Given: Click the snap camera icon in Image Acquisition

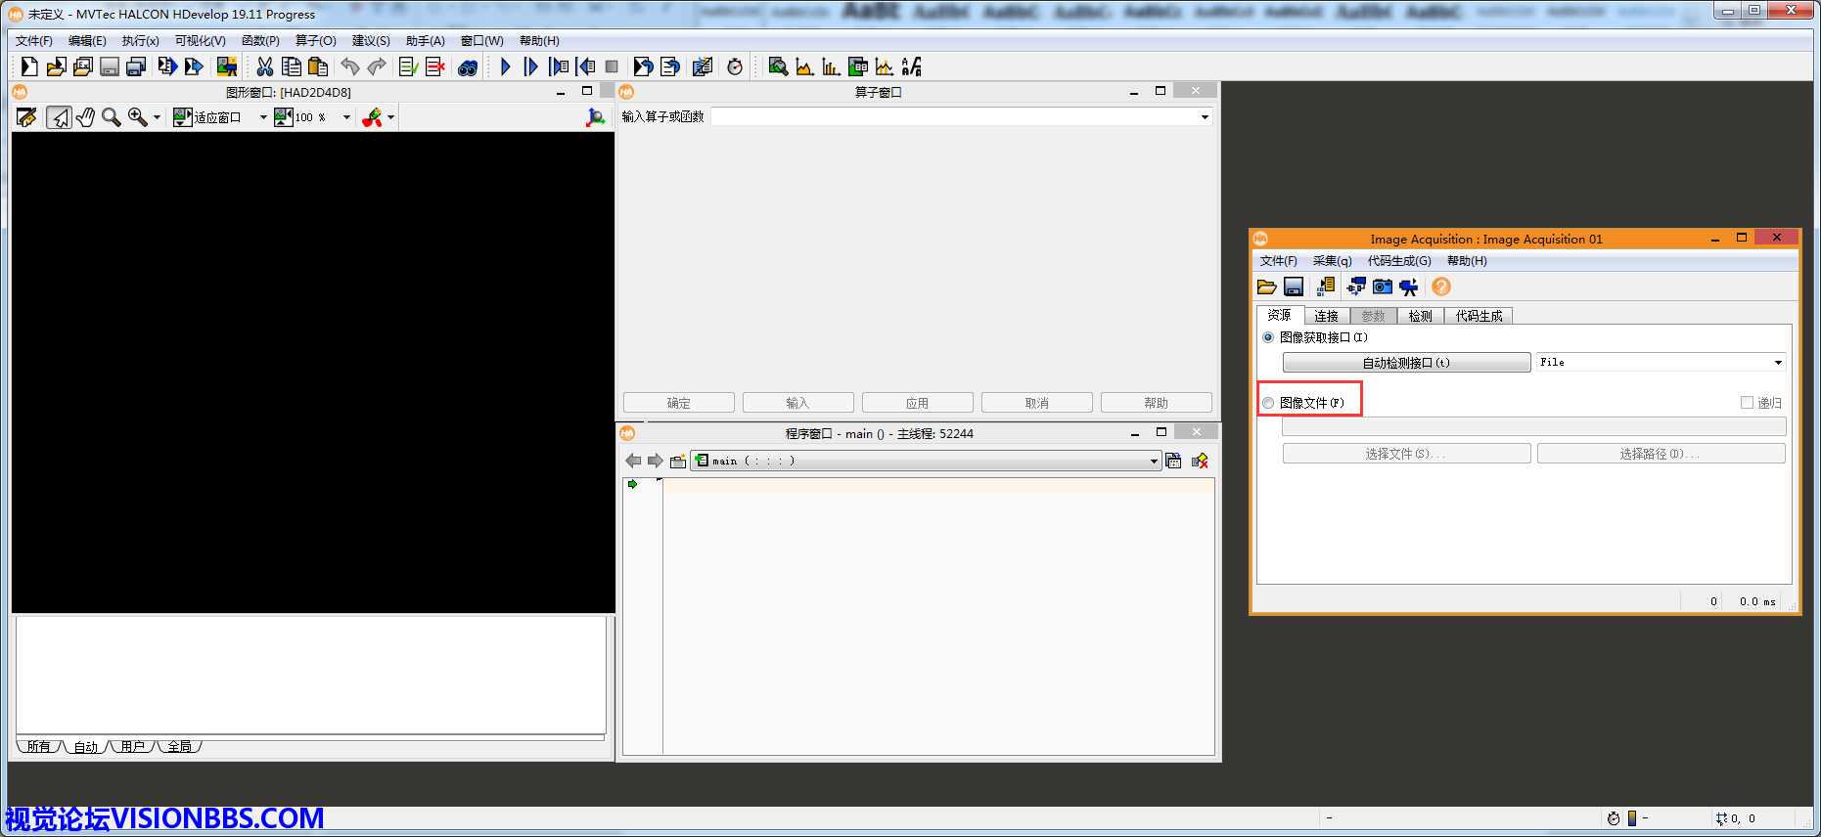Looking at the screenshot, I should pyautogui.click(x=1382, y=286).
